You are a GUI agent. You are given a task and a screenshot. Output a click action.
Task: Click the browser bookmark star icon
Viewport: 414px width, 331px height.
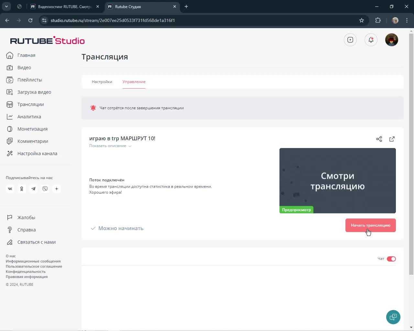[362, 20]
